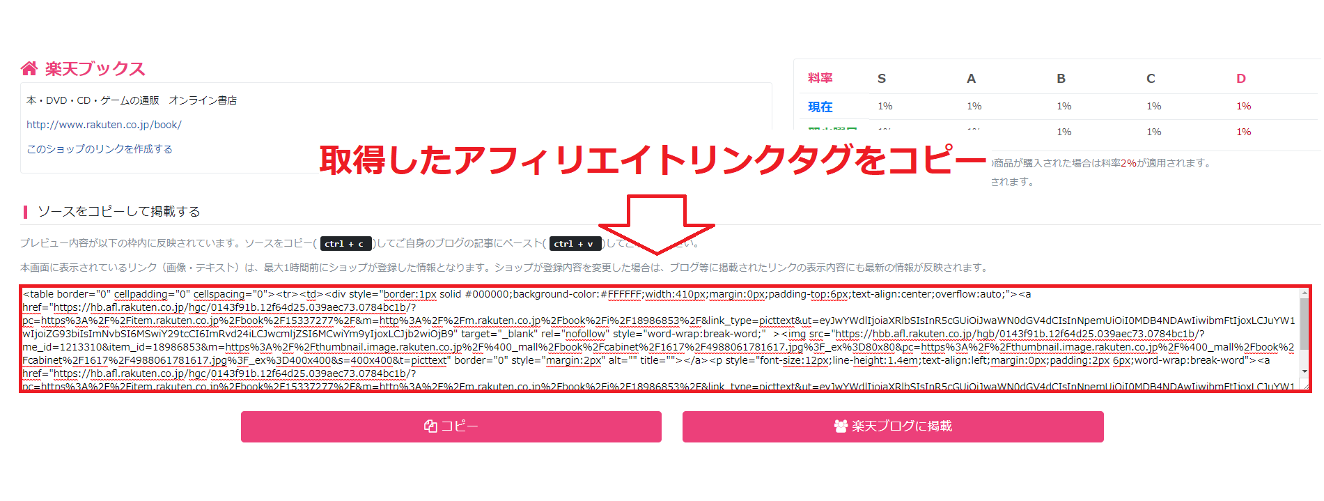Image resolution: width=1324 pixels, height=501 pixels.
Task: Click the 楽天ブログに掲載 button
Action: click(893, 426)
